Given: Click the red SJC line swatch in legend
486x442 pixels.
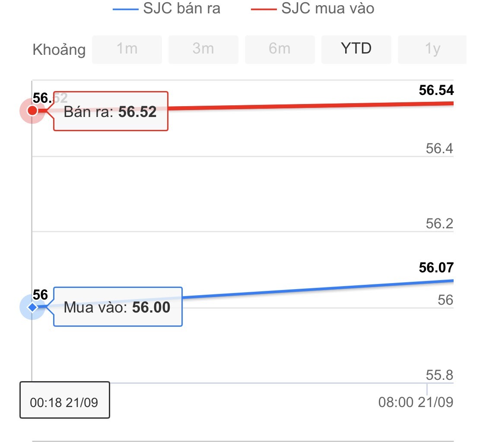Looking at the screenshot, I should (264, 9).
